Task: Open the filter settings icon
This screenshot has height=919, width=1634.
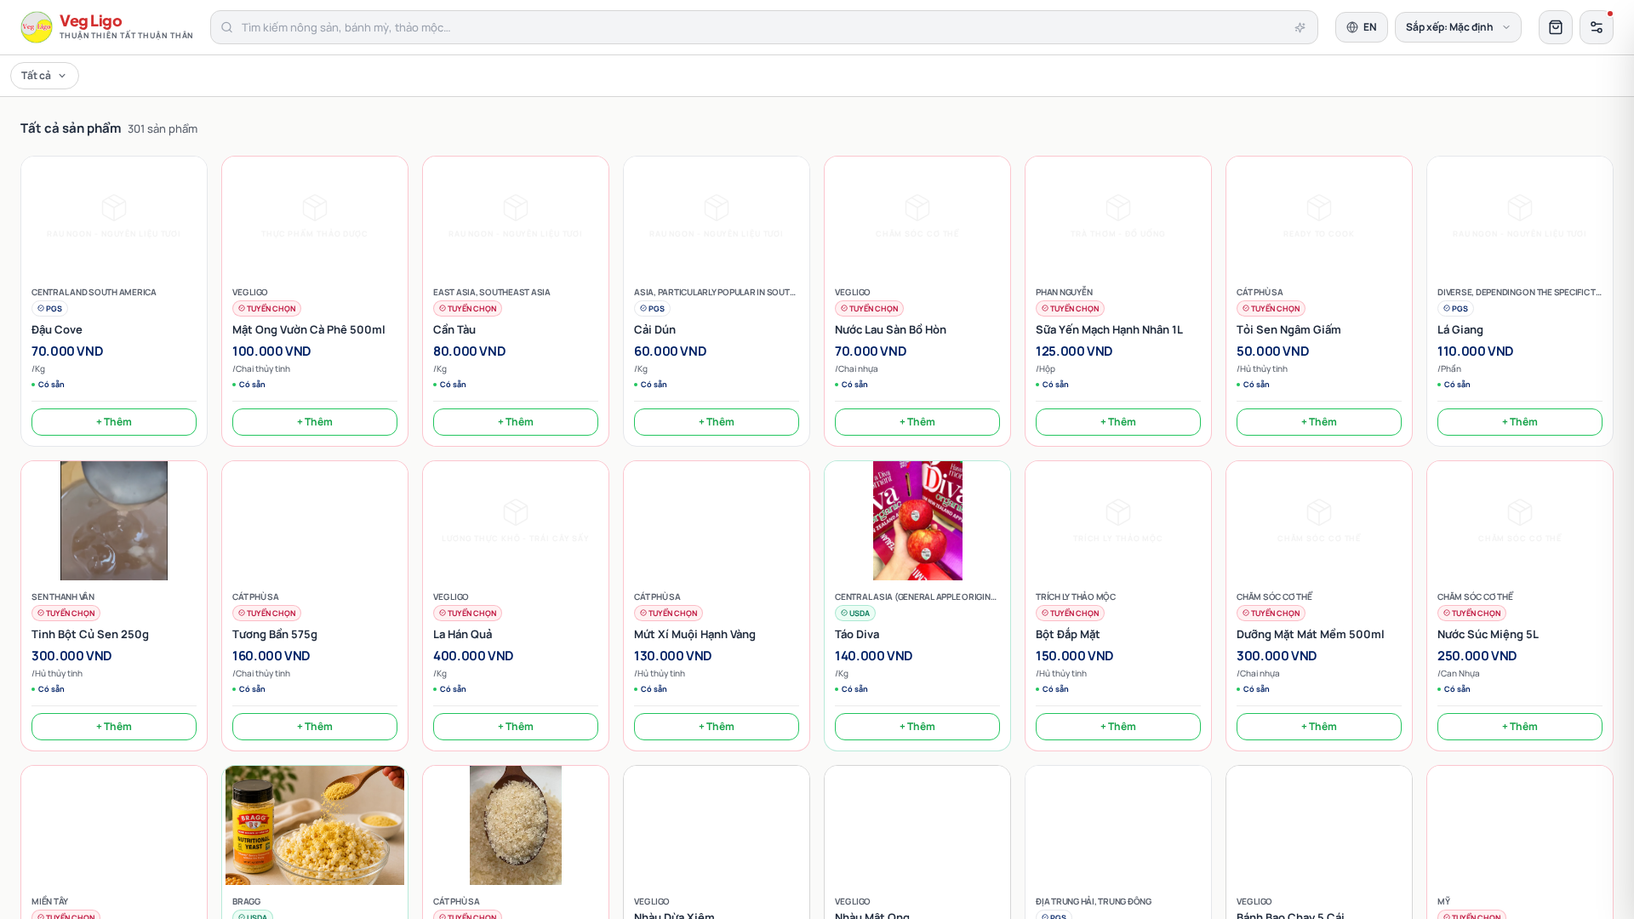Action: (1596, 27)
